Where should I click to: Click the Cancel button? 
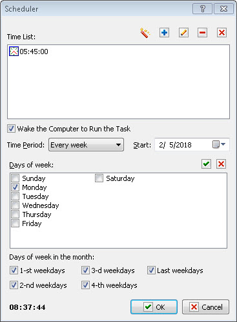pos(205,307)
